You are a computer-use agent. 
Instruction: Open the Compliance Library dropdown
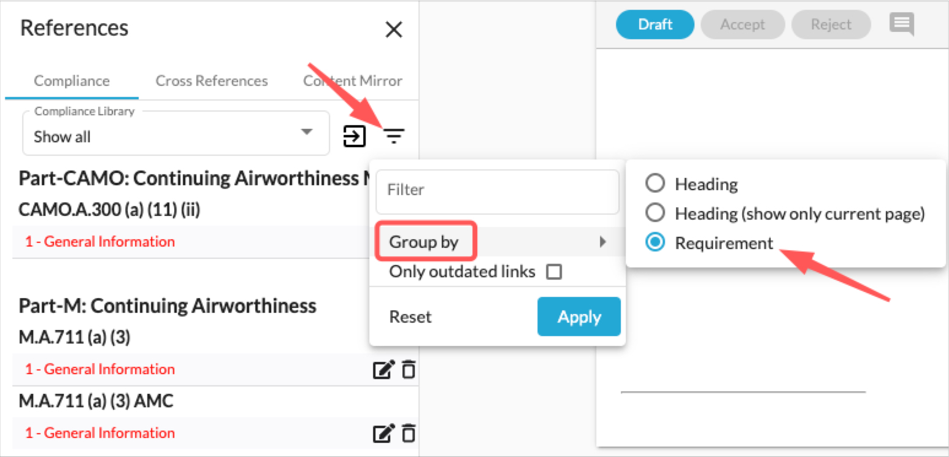coord(176,133)
